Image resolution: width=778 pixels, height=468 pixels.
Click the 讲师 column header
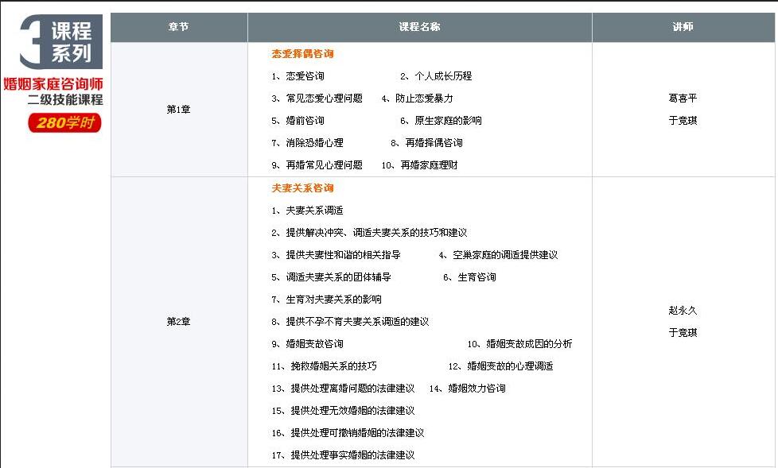[683, 27]
